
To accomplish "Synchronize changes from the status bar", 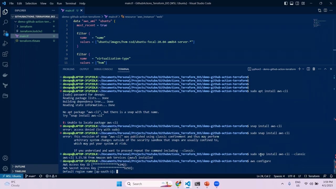I will click(41, 176).
